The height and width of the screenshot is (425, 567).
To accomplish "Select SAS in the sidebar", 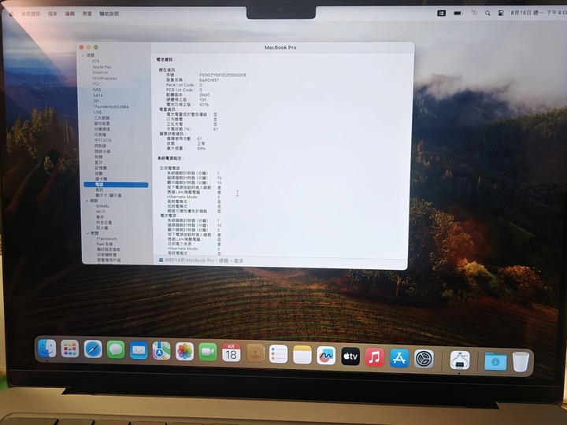I will [x=97, y=90].
